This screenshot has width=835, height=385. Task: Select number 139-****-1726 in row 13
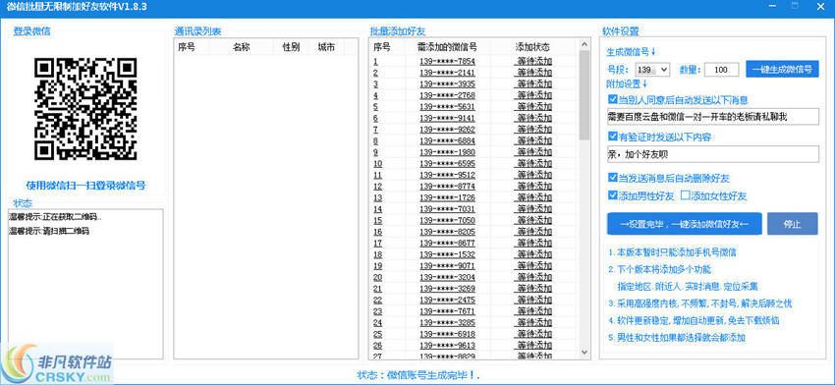point(447,197)
